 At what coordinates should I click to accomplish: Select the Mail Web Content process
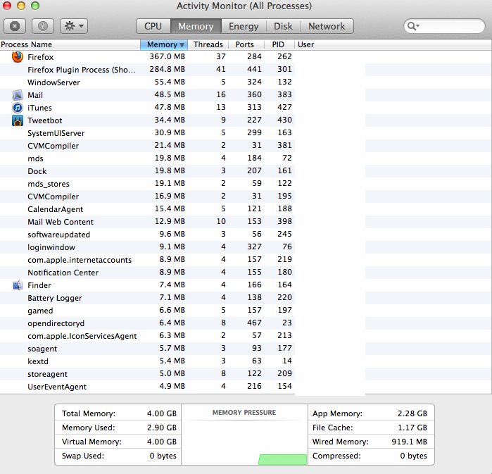point(246,222)
